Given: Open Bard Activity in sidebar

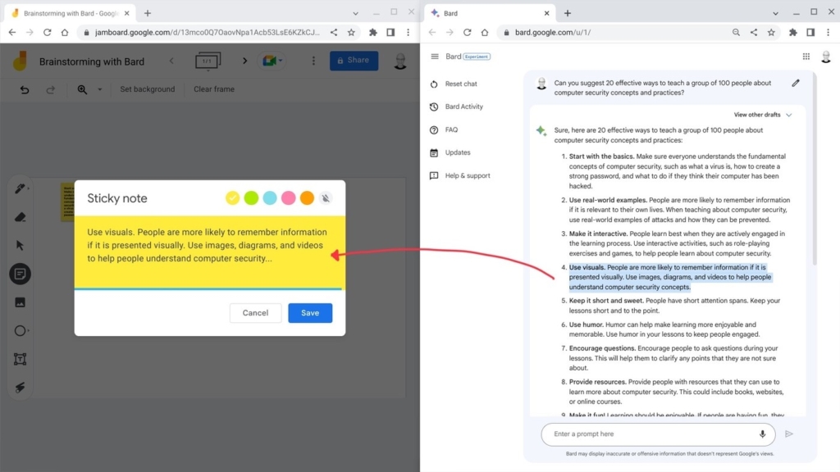Looking at the screenshot, I should point(463,107).
